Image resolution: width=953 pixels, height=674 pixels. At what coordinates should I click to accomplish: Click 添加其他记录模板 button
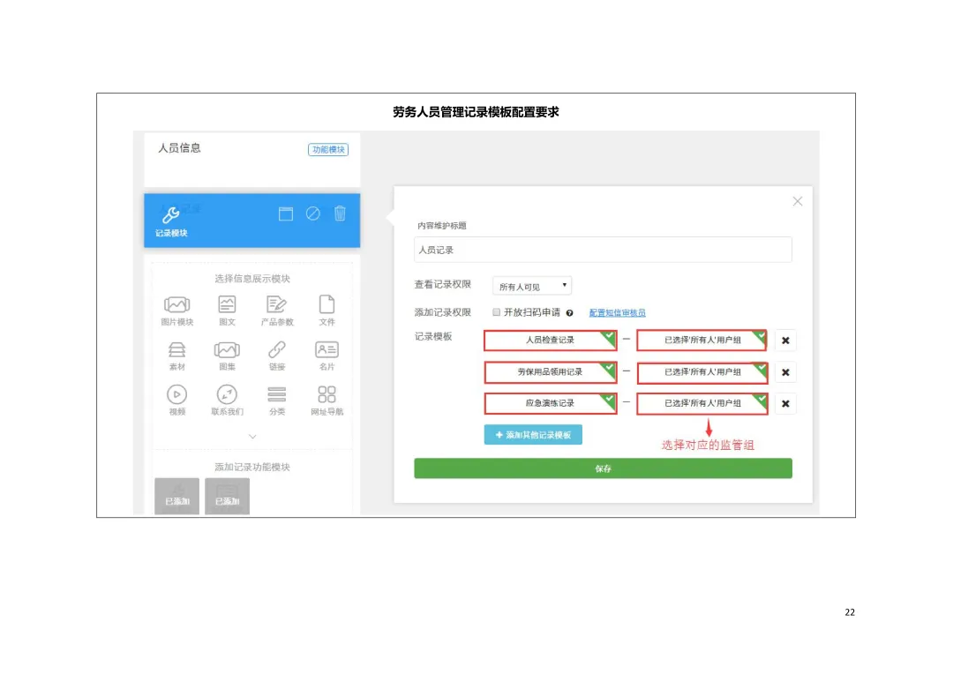533,435
